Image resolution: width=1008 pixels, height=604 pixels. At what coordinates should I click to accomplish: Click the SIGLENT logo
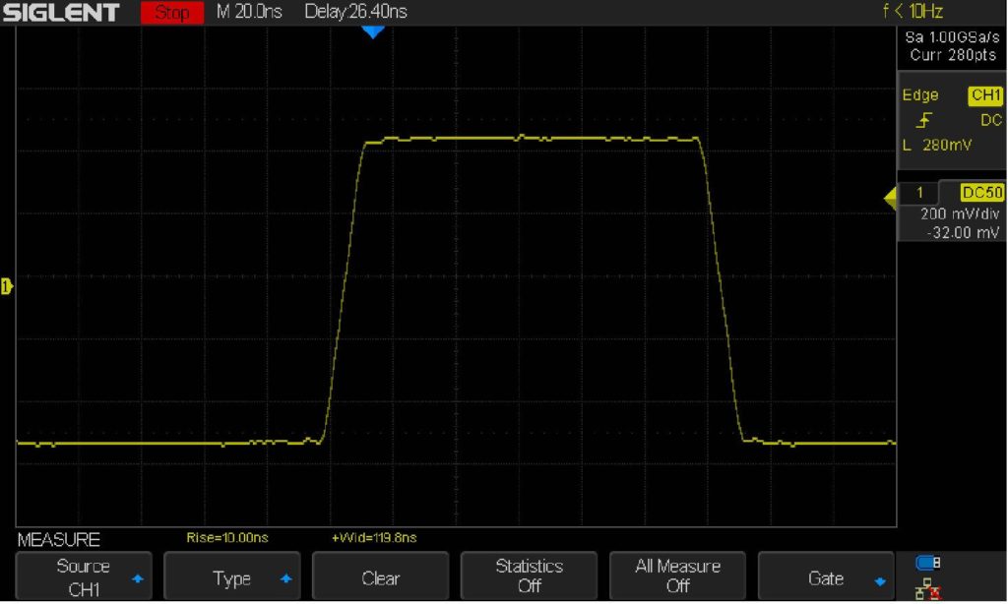[x=59, y=13]
